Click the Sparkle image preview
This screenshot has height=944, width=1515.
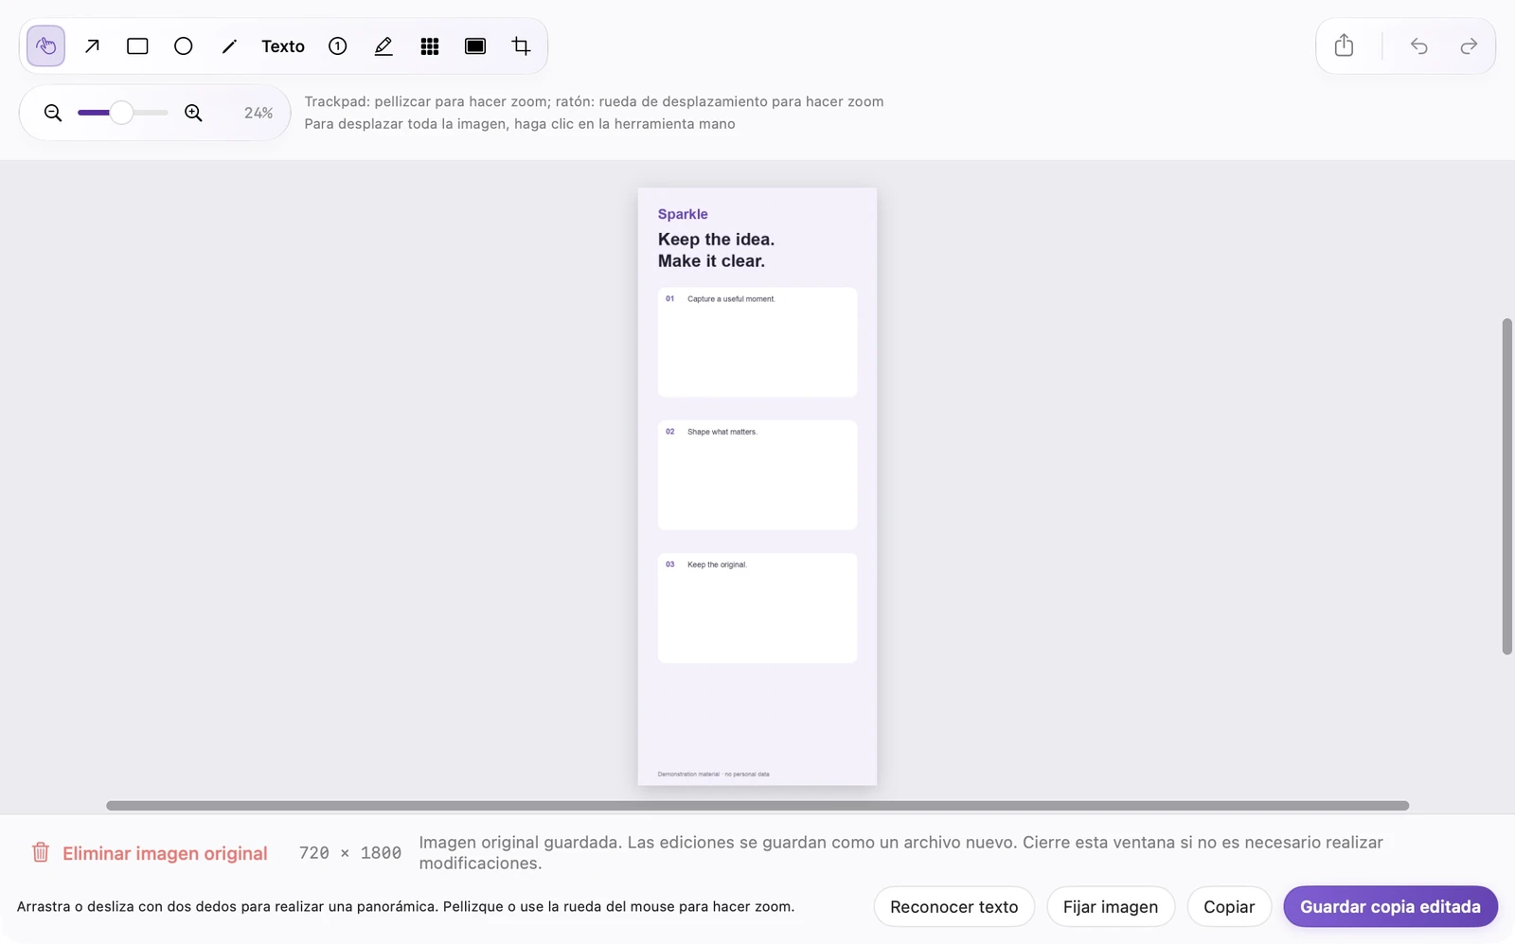click(x=757, y=487)
